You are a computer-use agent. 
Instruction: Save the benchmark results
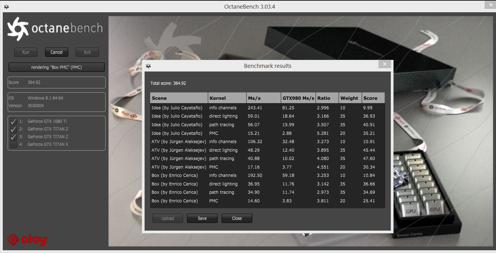click(202, 218)
